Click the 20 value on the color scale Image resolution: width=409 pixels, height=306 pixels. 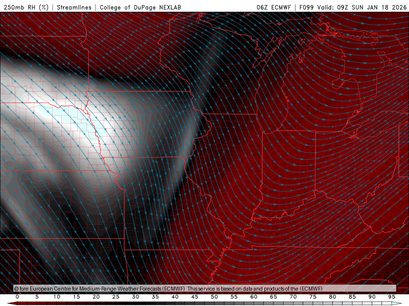[96, 297]
